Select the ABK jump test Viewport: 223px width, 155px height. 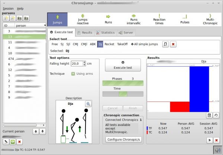point(93,44)
